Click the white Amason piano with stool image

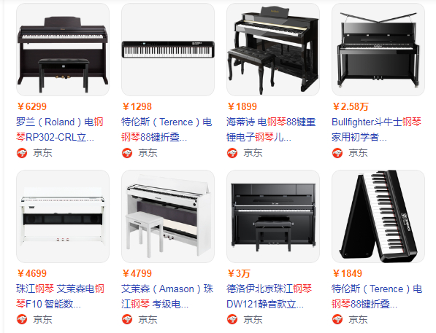point(168,216)
